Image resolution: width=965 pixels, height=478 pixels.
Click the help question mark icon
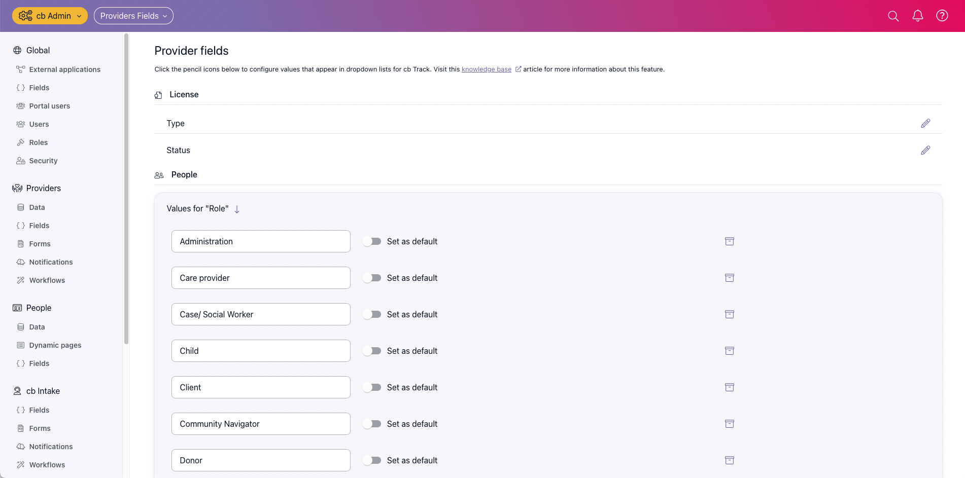click(942, 16)
